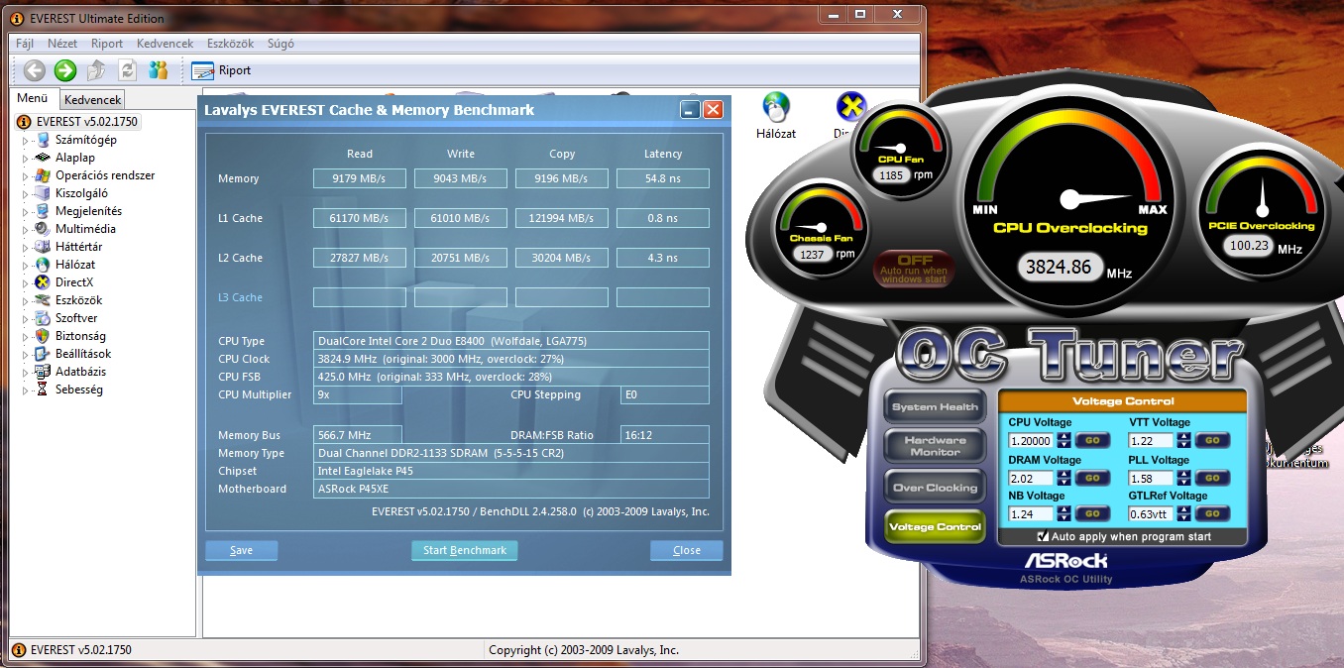
Task: Select the Kiszolgáló icon
Action: click(43, 193)
